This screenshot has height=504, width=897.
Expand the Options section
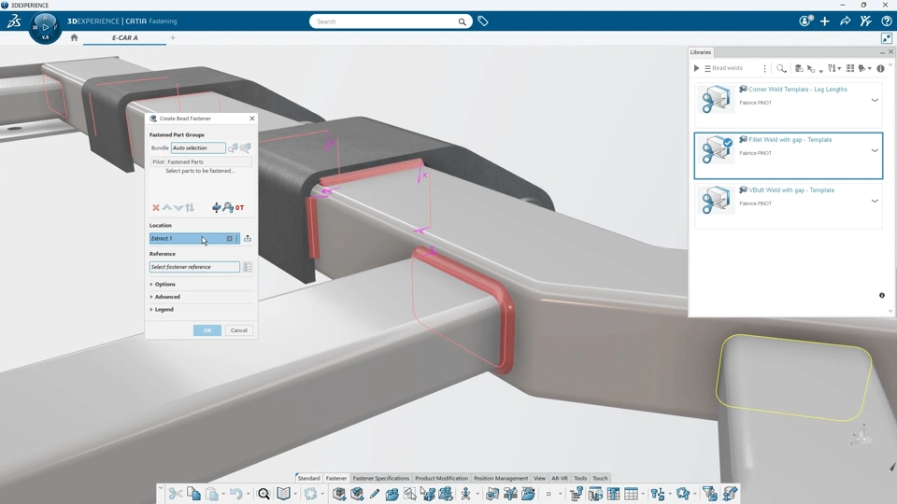[163, 284]
